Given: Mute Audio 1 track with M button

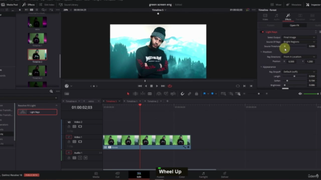Looking at the screenshot, I should (x=86, y=158).
